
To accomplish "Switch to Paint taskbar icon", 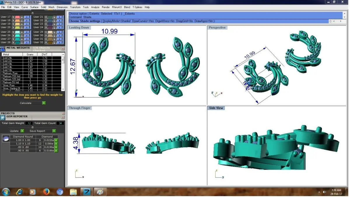I will click(100, 192).
